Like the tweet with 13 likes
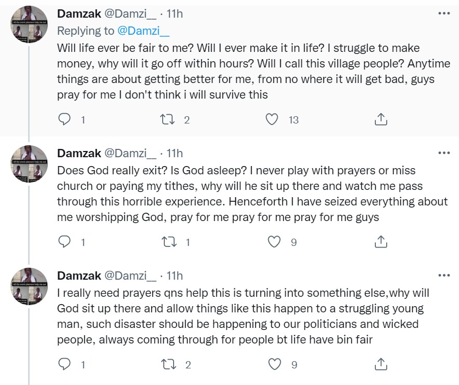 click(271, 119)
